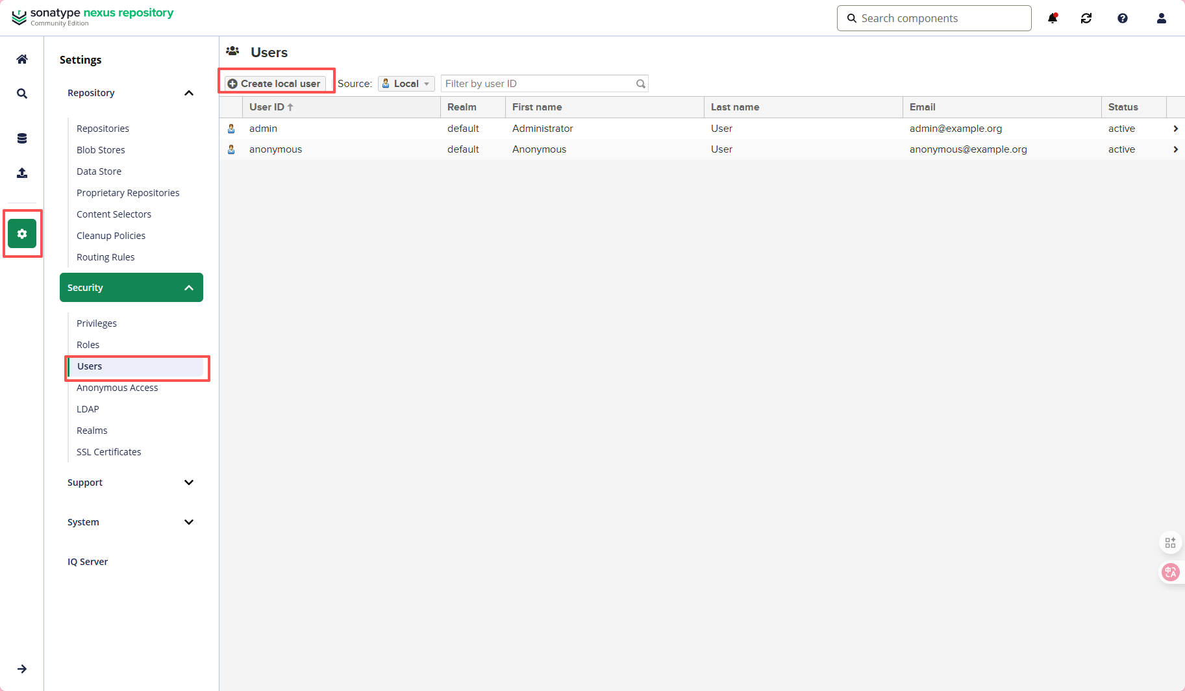The height and width of the screenshot is (691, 1185).
Task: Open the help question mark icon
Action: [x=1123, y=18]
